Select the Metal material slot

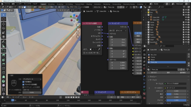point(167,60)
